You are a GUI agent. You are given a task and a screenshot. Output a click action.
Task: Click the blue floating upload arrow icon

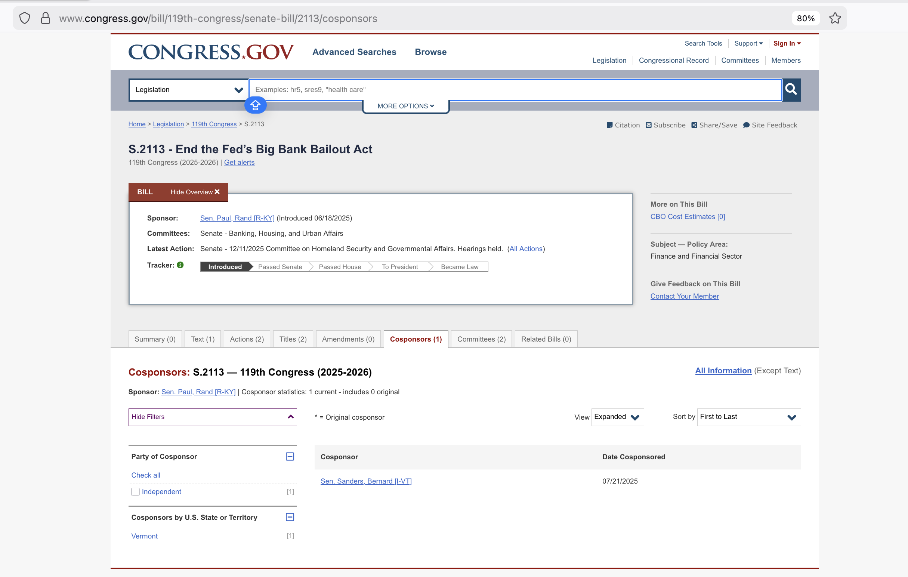click(255, 105)
